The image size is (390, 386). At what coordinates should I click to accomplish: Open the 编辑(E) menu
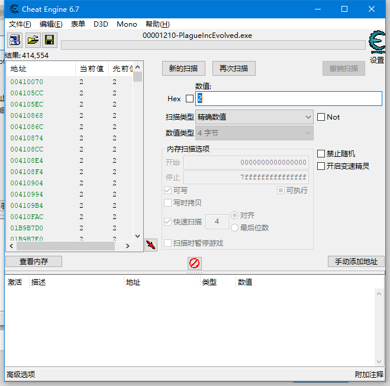pos(51,24)
